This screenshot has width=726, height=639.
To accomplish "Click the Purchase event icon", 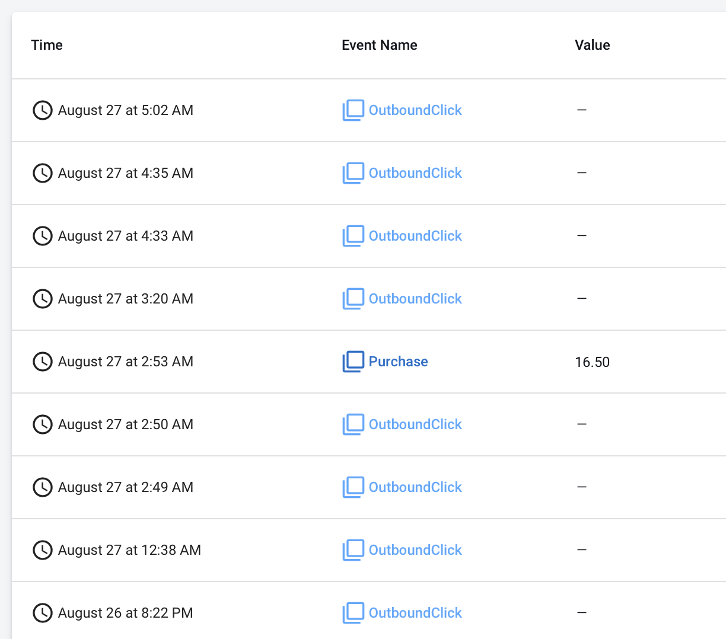I will [x=353, y=362].
